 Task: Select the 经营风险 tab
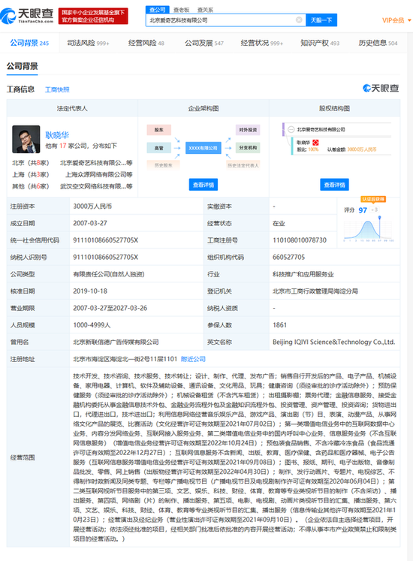[146, 43]
